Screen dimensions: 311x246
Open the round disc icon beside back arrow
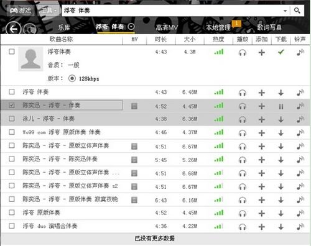(x=30, y=29)
